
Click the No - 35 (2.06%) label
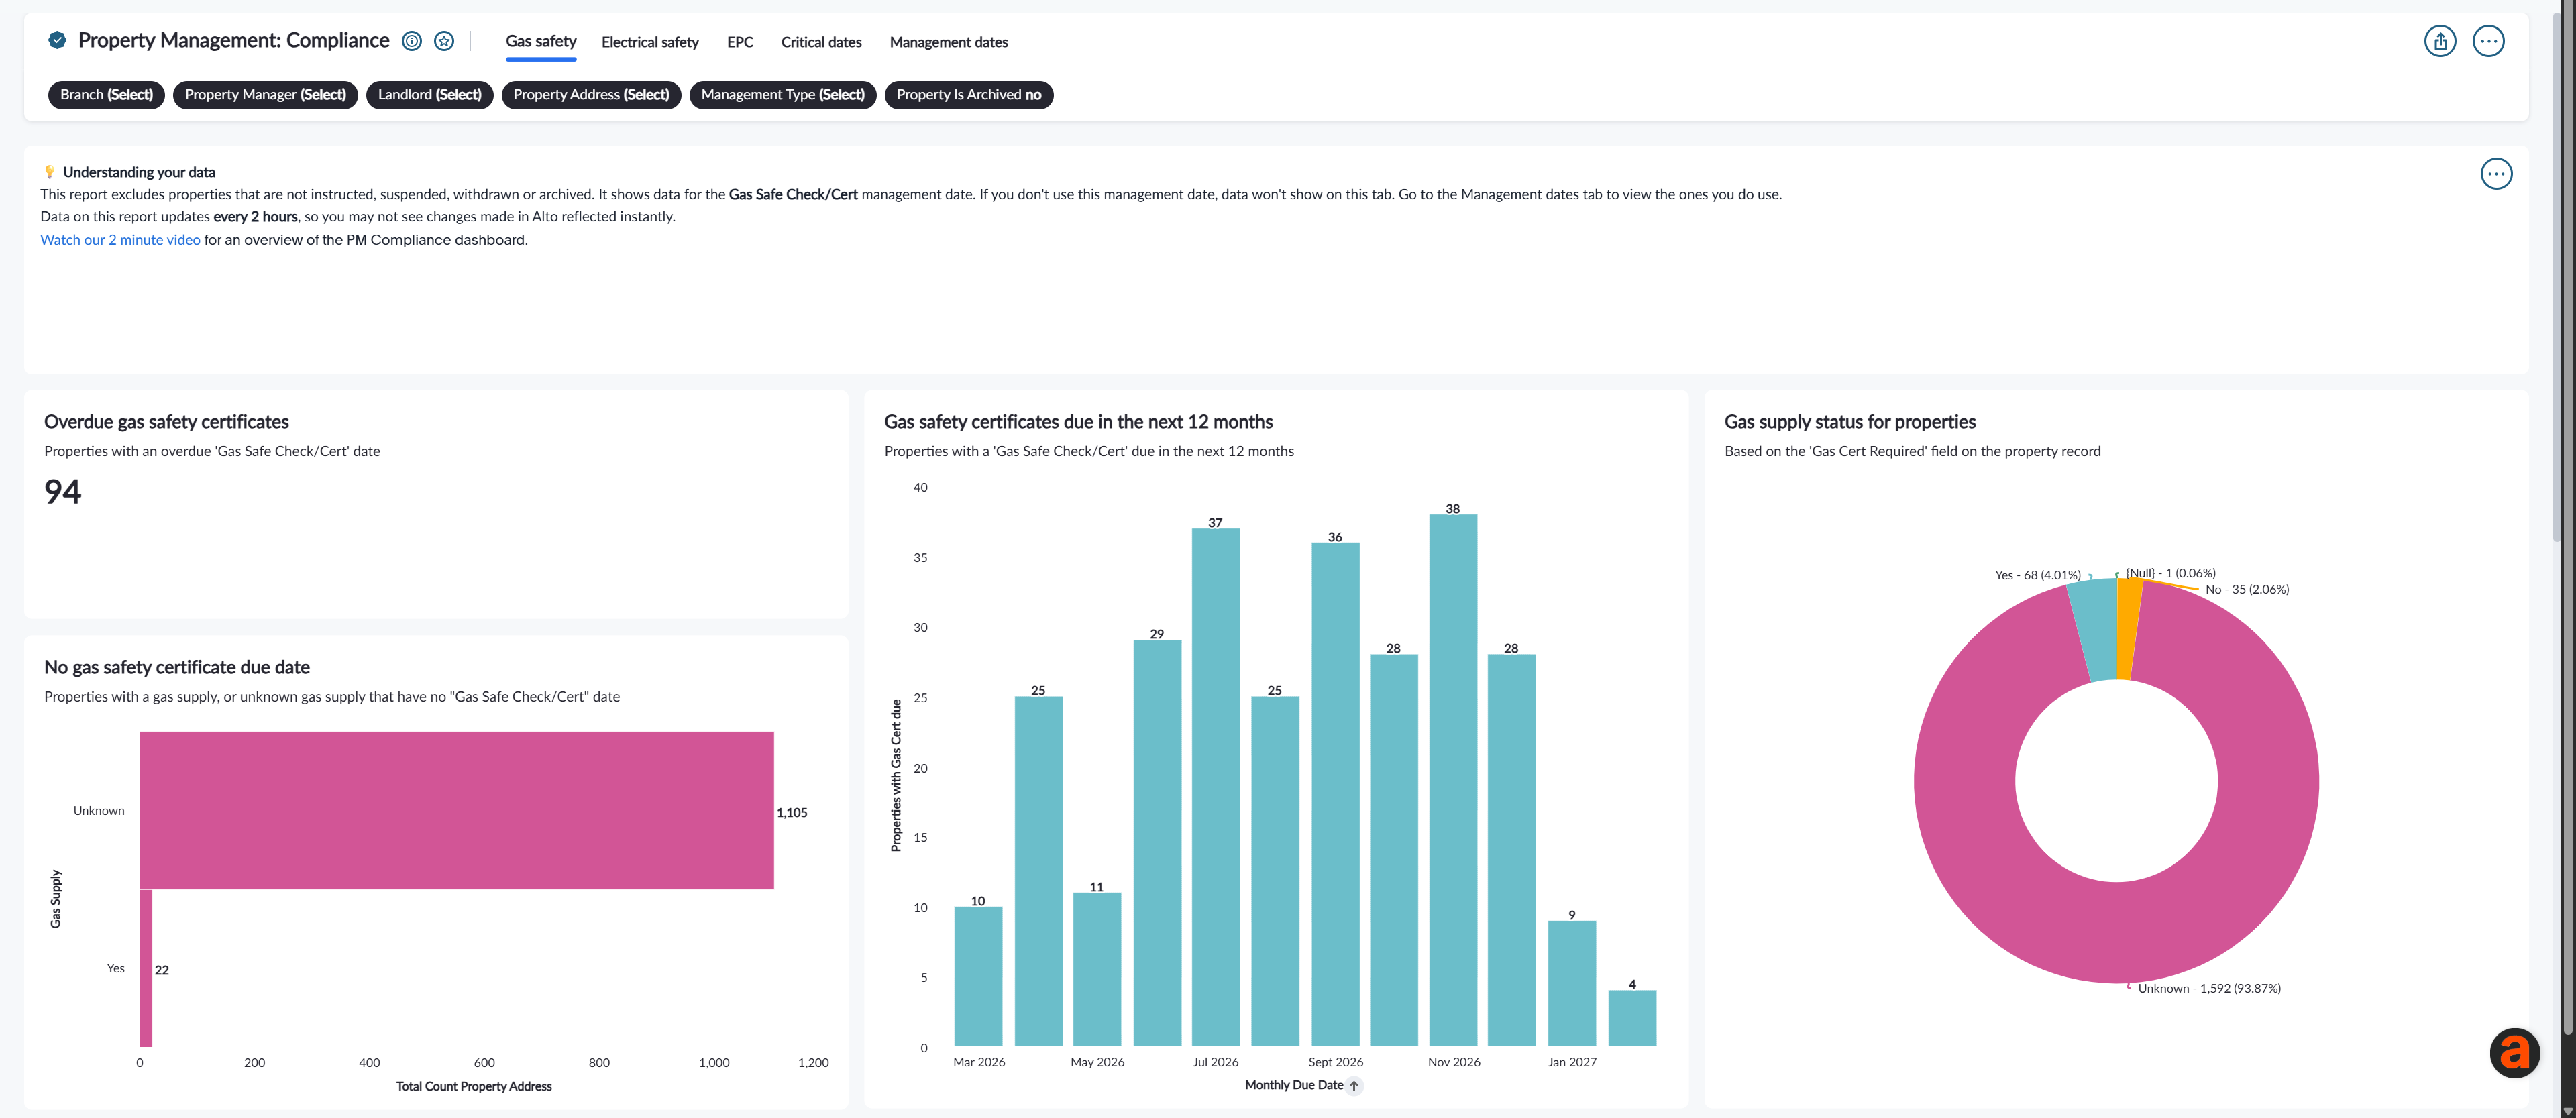(2247, 589)
